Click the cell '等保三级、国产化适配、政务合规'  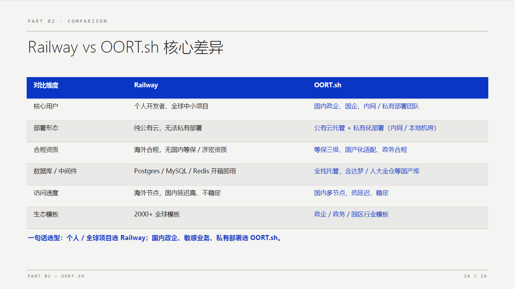click(x=360, y=150)
